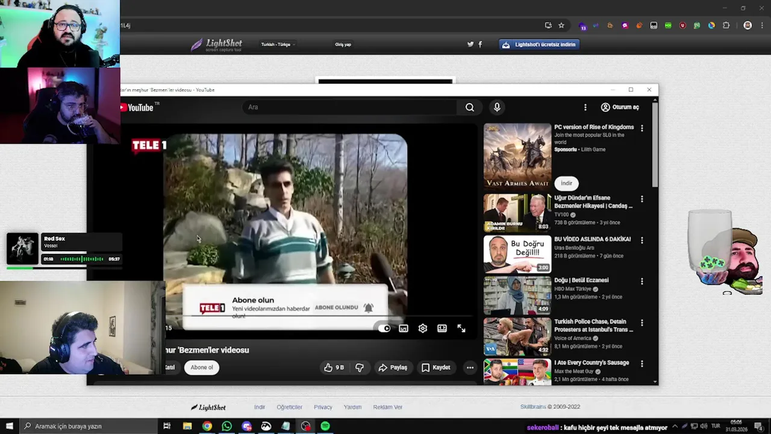The image size is (771, 434).
Task: Dislike the video with thumbs down
Action: click(360, 368)
